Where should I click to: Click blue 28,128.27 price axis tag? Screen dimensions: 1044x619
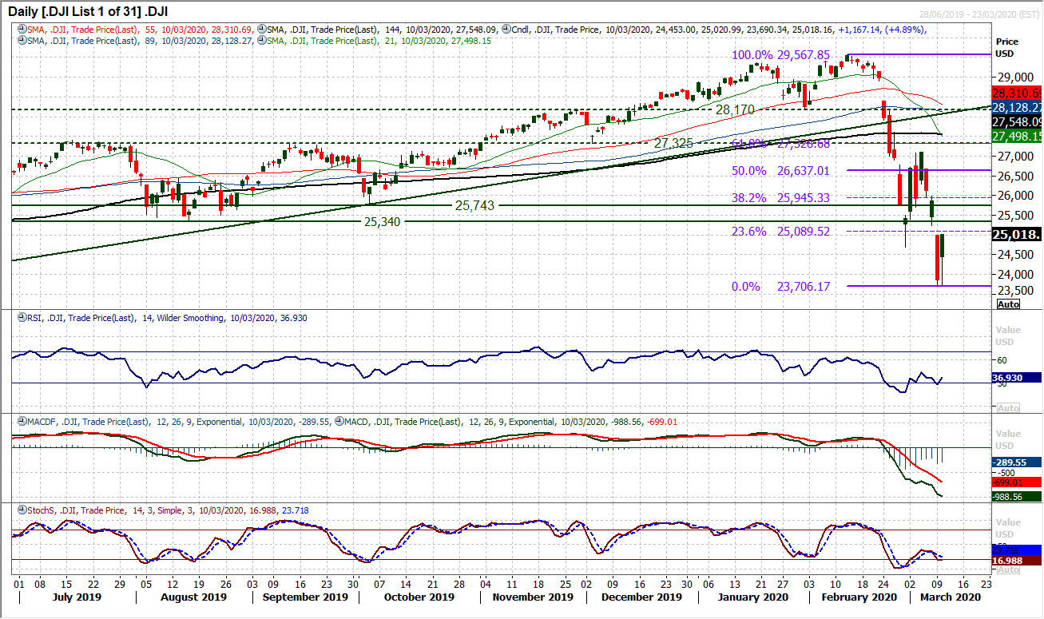point(1016,107)
